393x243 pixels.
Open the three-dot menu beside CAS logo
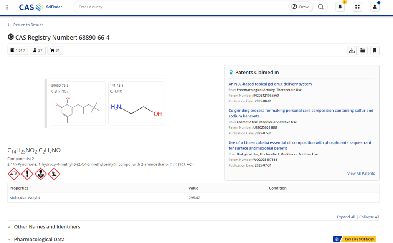coord(7,7)
